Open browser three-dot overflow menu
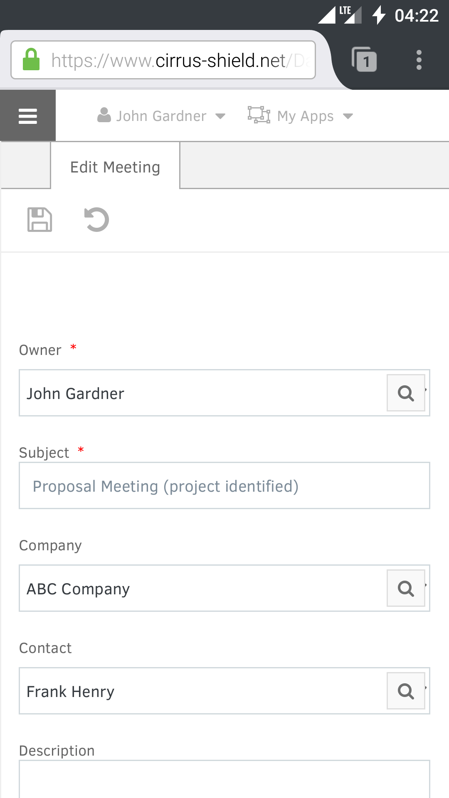The height and width of the screenshot is (798, 449). (419, 60)
